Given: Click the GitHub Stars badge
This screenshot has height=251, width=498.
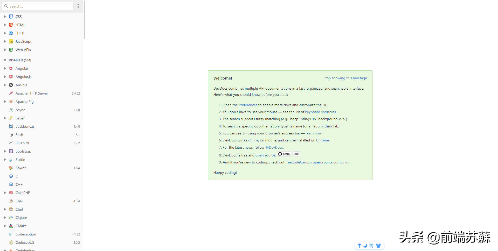Looking at the screenshot, I should pyautogui.click(x=284, y=154).
